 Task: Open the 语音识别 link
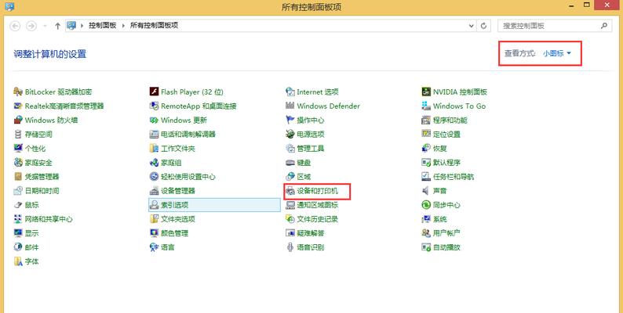[x=311, y=247]
